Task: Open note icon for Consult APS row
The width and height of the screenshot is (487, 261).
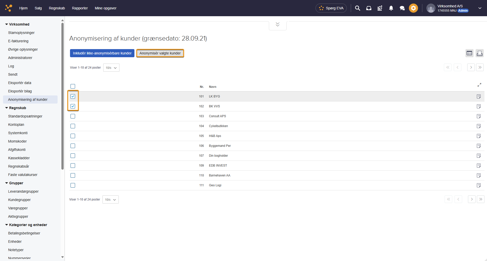Action: click(479, 116)
